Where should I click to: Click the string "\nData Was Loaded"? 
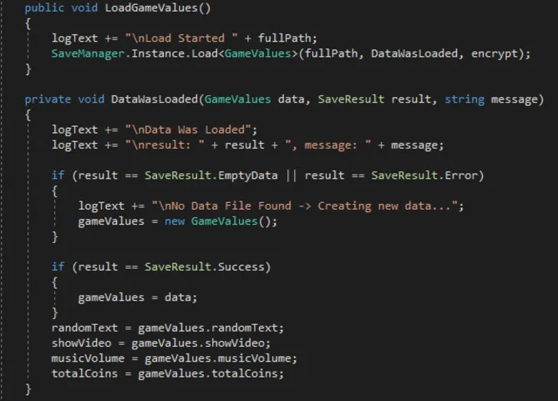(188, 129)
